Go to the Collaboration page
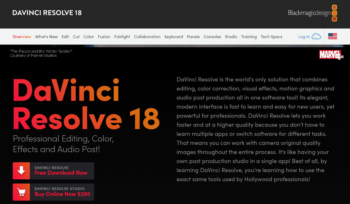 tap(147, 37)
